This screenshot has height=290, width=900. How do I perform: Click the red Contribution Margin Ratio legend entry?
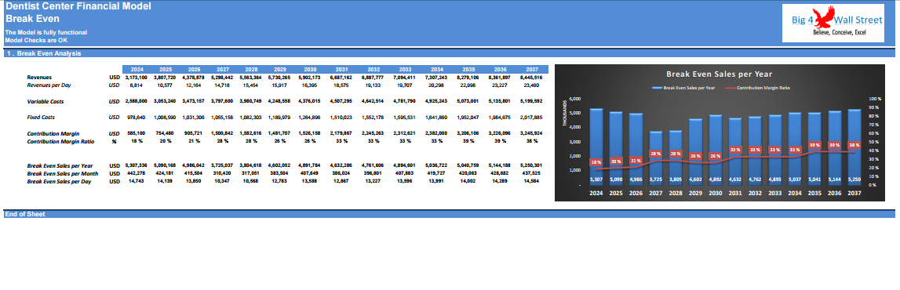[x=756, y=89]
